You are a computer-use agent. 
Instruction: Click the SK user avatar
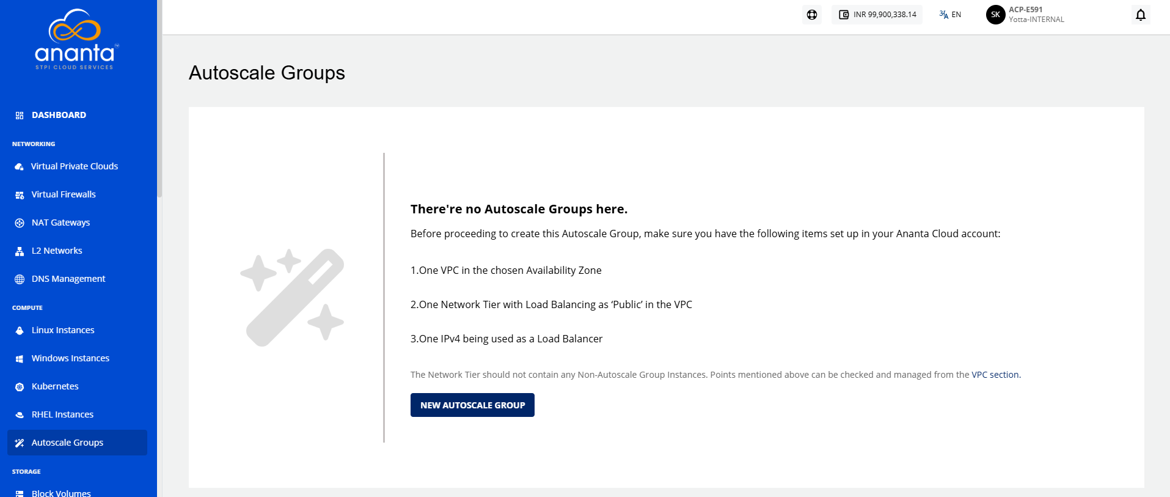[996, 15]
